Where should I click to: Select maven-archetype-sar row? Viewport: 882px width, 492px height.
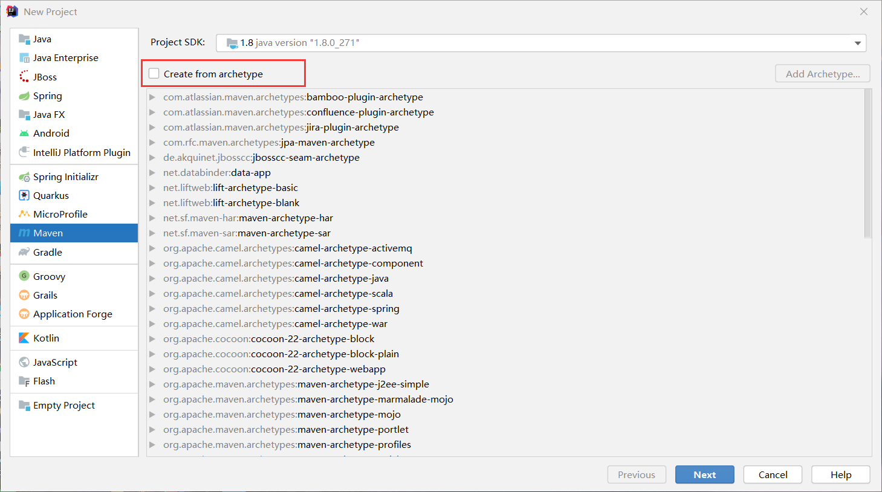pos(506,233)
